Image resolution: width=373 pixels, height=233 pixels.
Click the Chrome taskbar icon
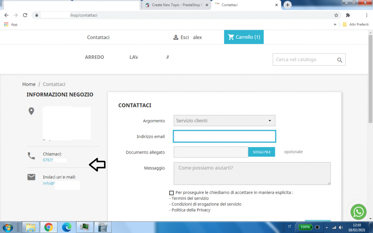click(48, 227)
